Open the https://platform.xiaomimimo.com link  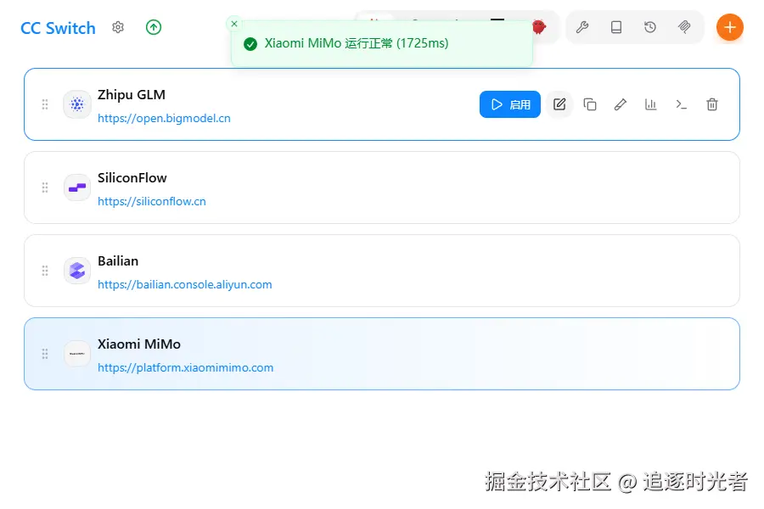(185, 367)
